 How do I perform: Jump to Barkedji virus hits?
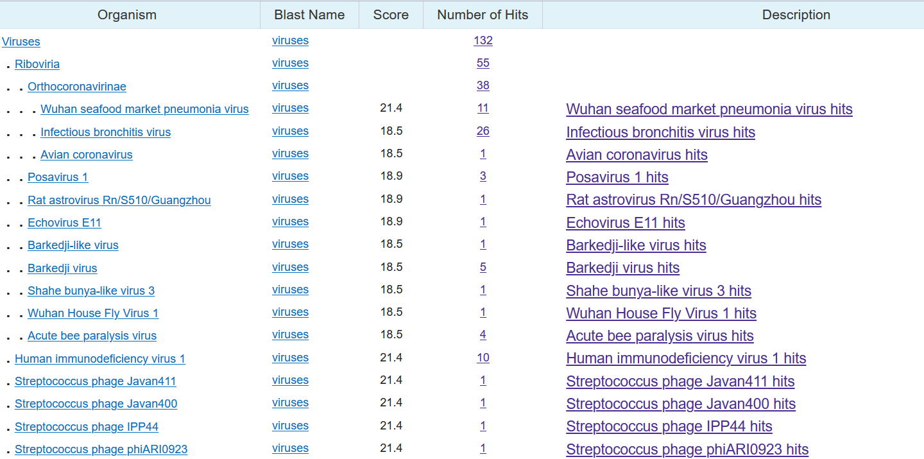tap(622, 268)
